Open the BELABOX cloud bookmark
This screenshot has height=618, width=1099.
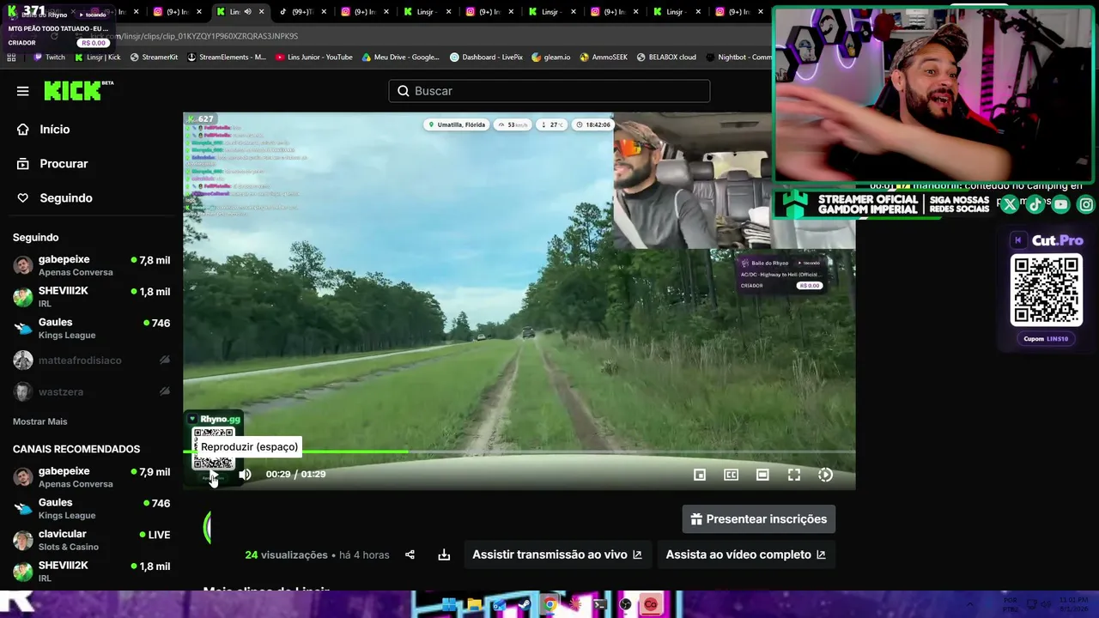(x=666, y=58)
